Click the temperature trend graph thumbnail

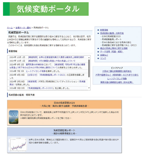click(x=18, y=145)
